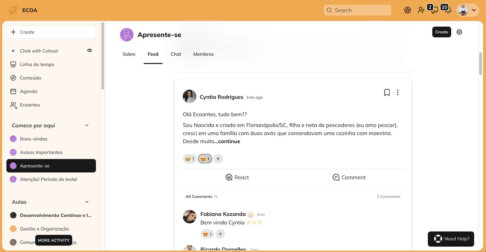
Task: Open Chat with Cohost
Action: pos(39,51)
